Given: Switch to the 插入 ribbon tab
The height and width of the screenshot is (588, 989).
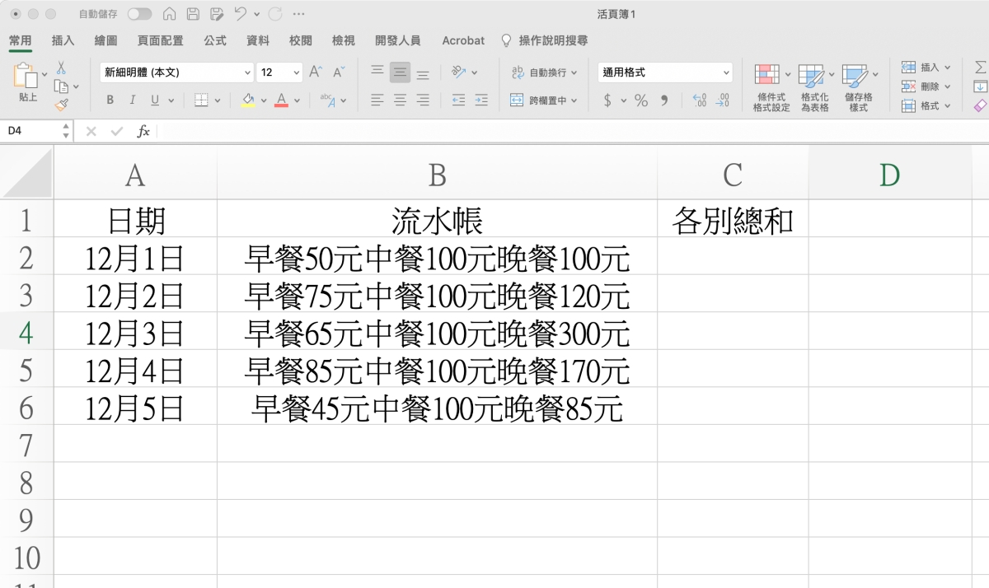Looking at the screenshot, I should 63,40.
